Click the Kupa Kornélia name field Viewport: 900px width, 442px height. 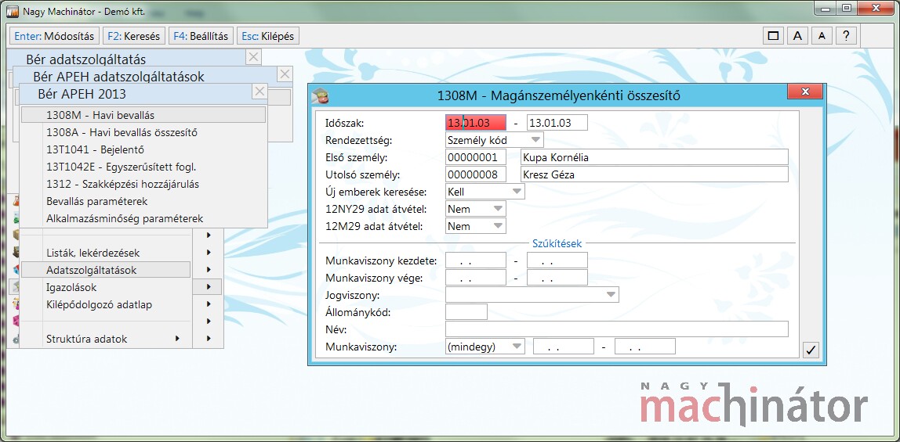click(655, 157)
